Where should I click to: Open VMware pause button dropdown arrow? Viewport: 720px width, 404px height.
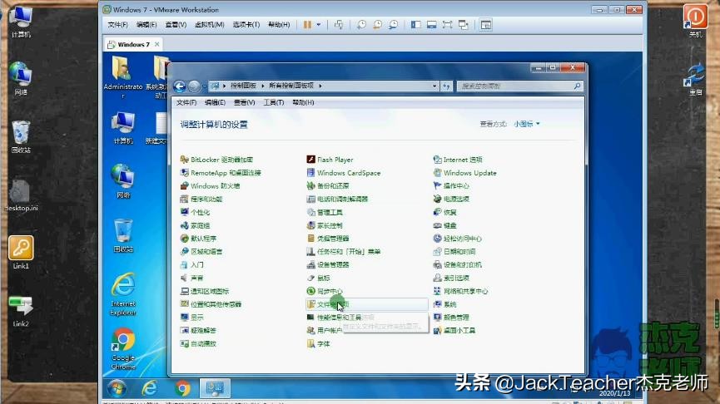coord(318,25)
